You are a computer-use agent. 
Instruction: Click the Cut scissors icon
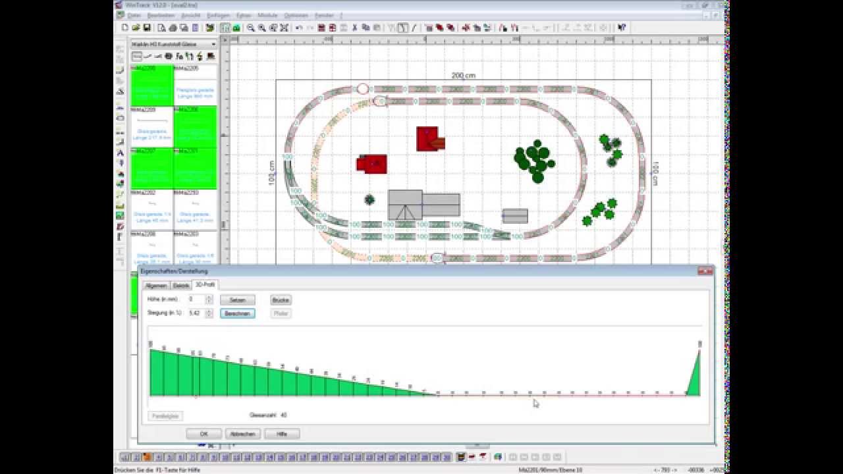pos(354,28)
